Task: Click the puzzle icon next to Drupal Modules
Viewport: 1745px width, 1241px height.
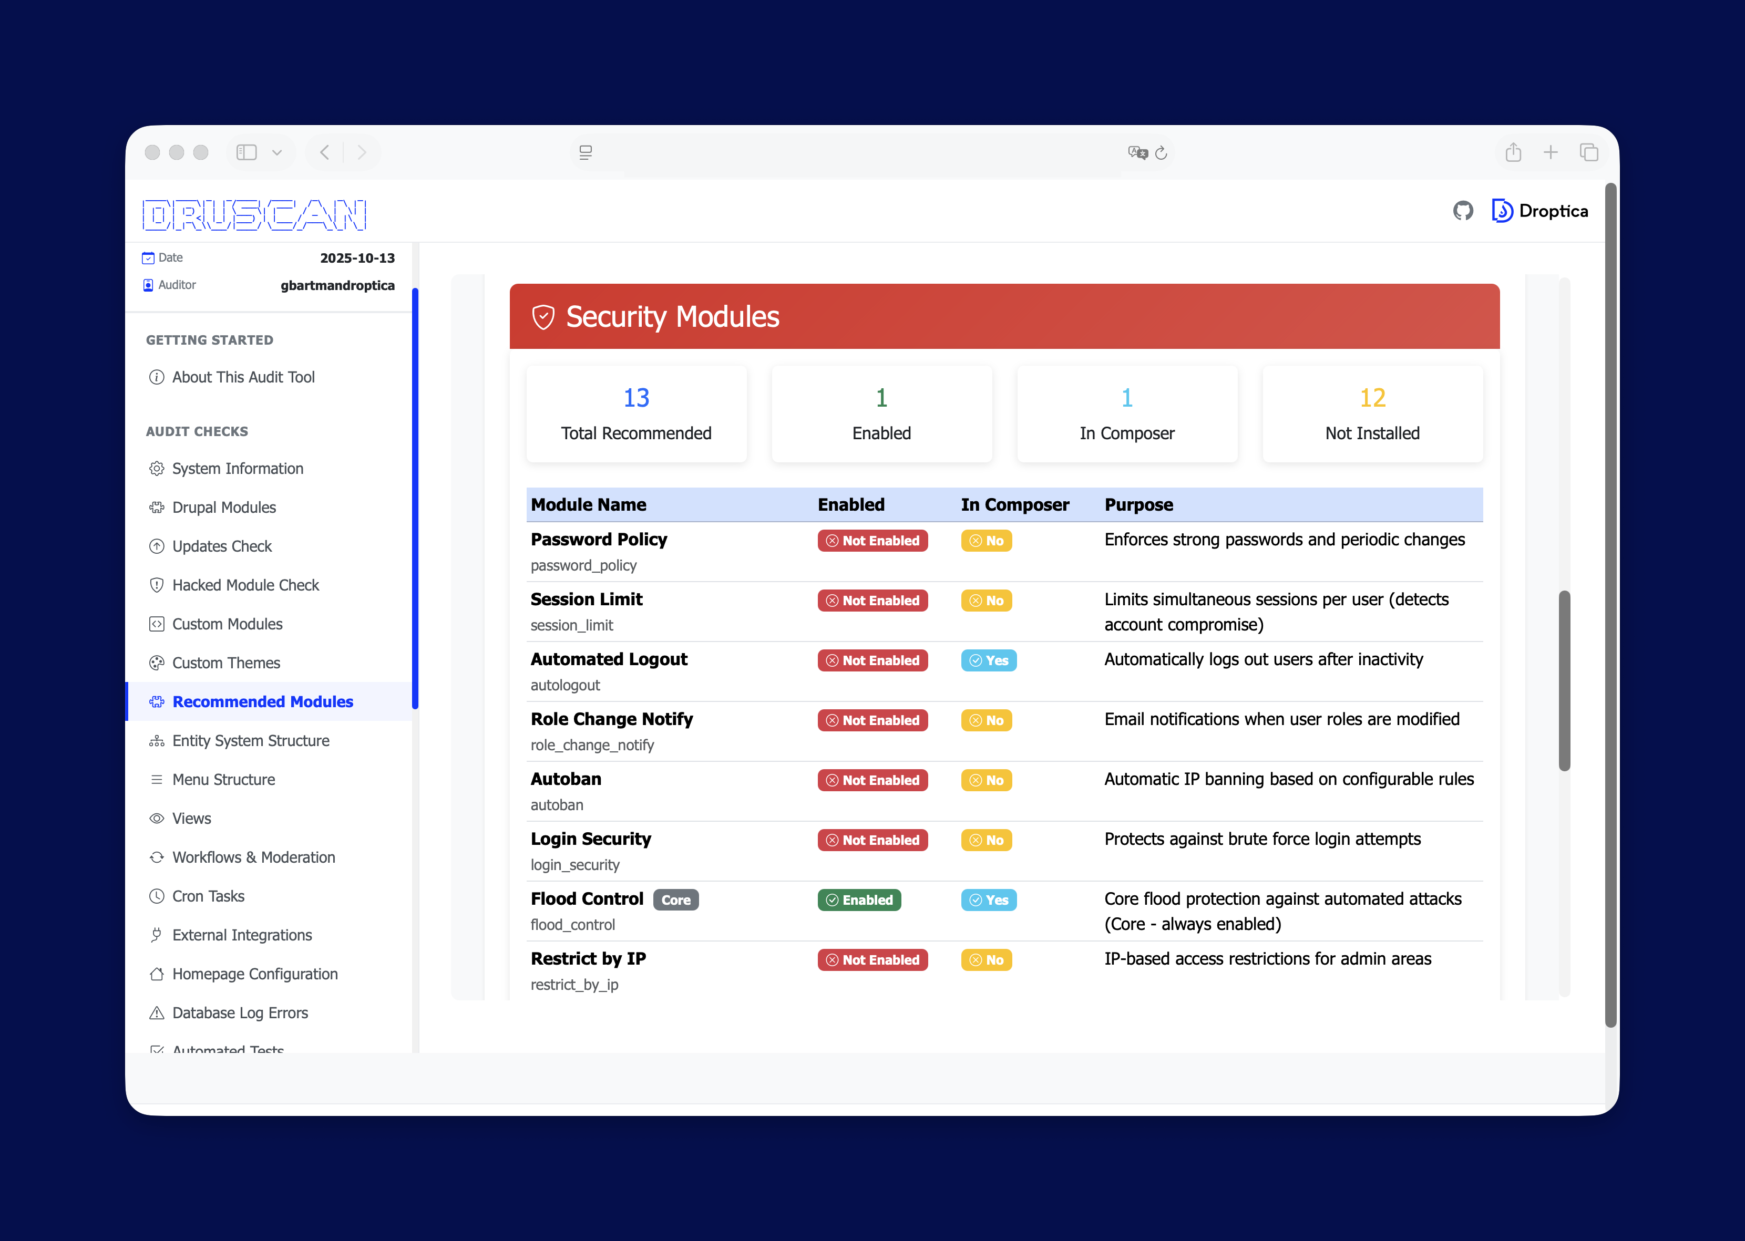Action: pyautogui.click(x=157, y=506)
